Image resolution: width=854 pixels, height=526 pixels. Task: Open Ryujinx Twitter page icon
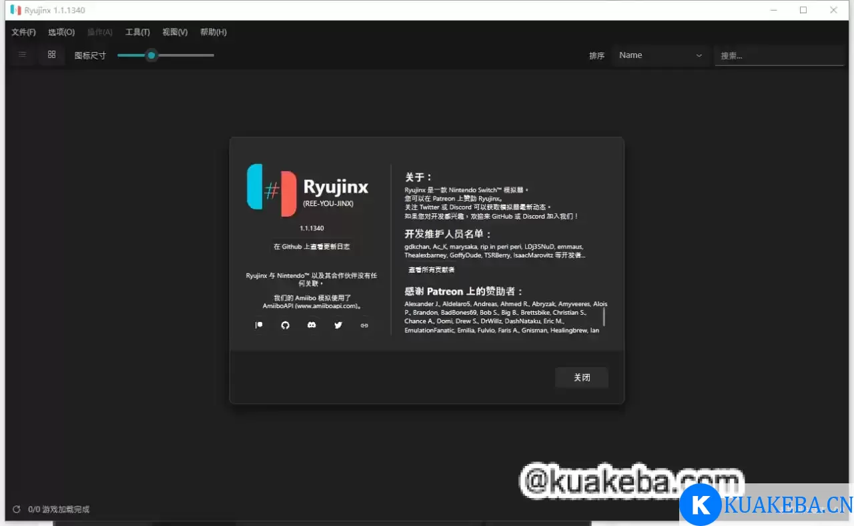tap(338, 325)
